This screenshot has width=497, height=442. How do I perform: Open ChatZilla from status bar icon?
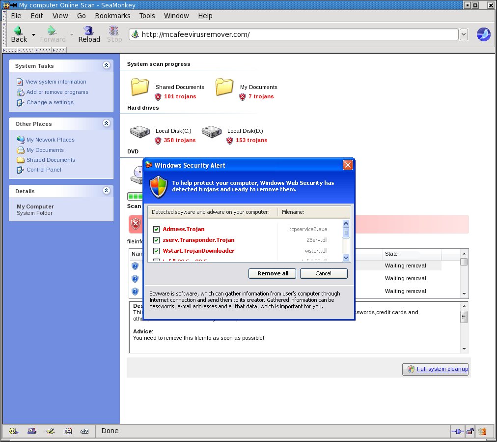coord(84,431)
